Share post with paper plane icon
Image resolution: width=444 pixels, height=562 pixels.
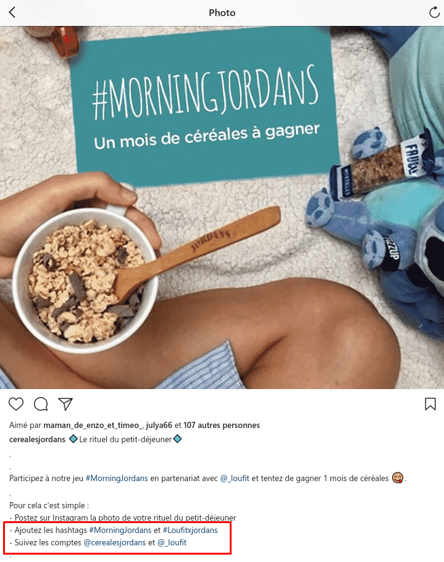coord(65,404)
